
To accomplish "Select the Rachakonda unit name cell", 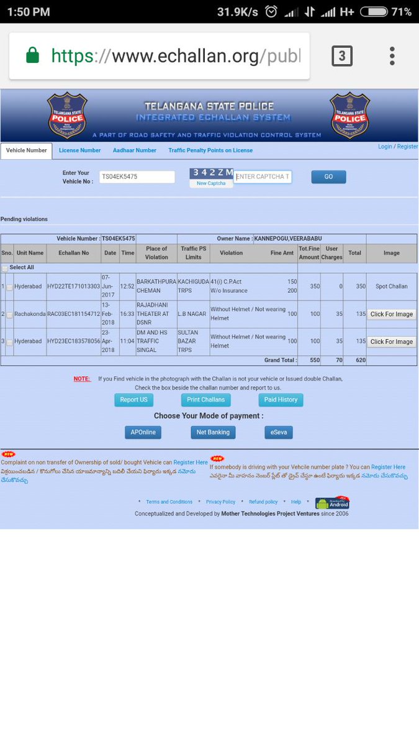I will tap(30, 315).
